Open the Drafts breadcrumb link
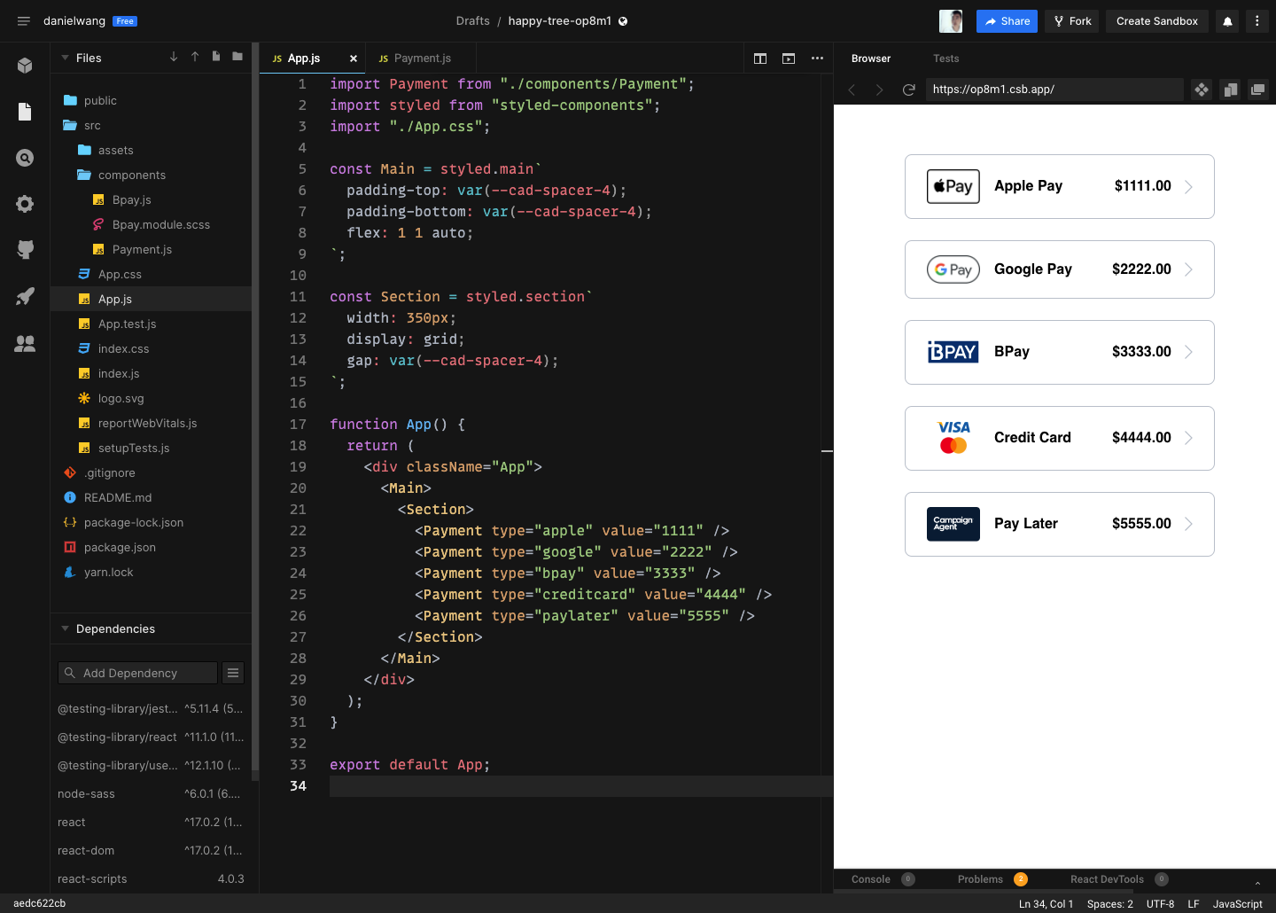 (472, 21)
